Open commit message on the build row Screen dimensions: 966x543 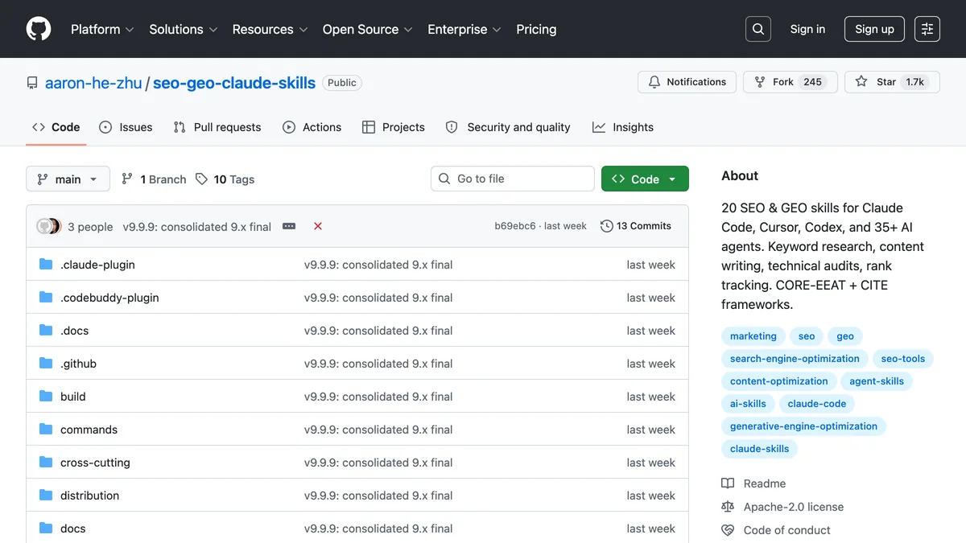tap(378, 397)
